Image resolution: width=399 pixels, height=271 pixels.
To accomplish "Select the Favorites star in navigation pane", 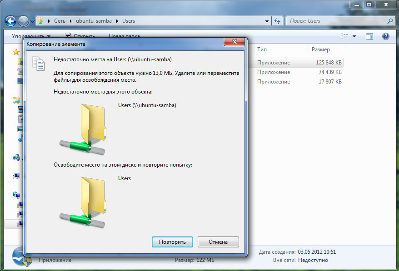I will click(x=16, y=52).
